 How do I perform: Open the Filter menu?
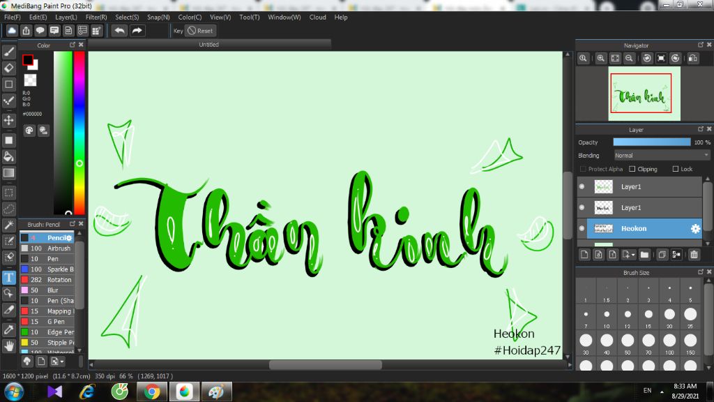pos(96,17)
